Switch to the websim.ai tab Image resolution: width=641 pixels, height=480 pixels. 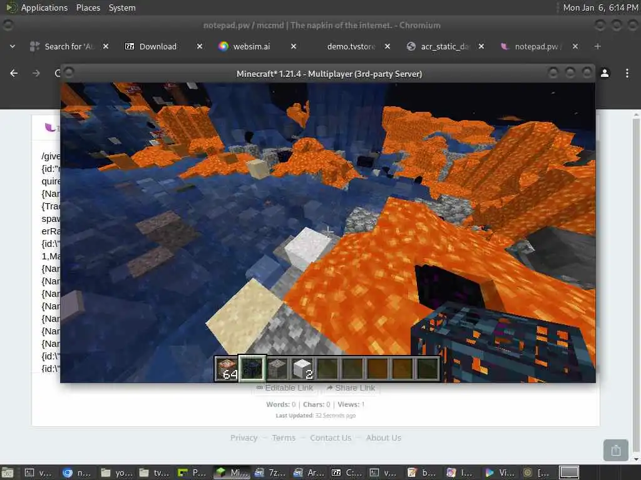point(252,46)
